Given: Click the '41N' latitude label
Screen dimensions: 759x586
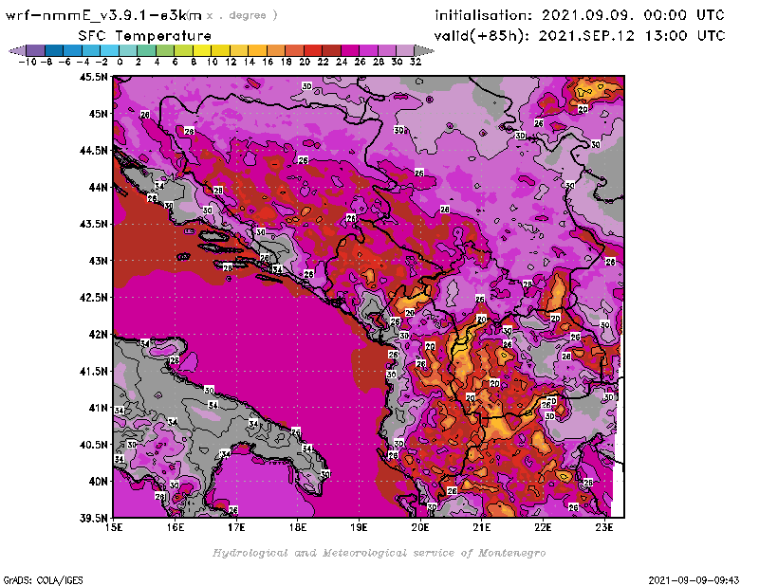Looking at the screenshot, I should (99, 408).
